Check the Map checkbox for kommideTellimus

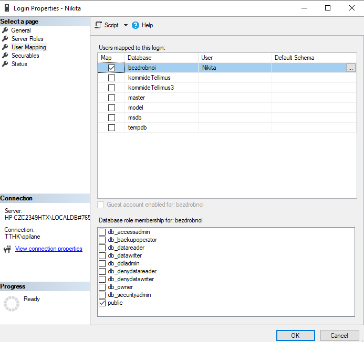click(111, 78)
